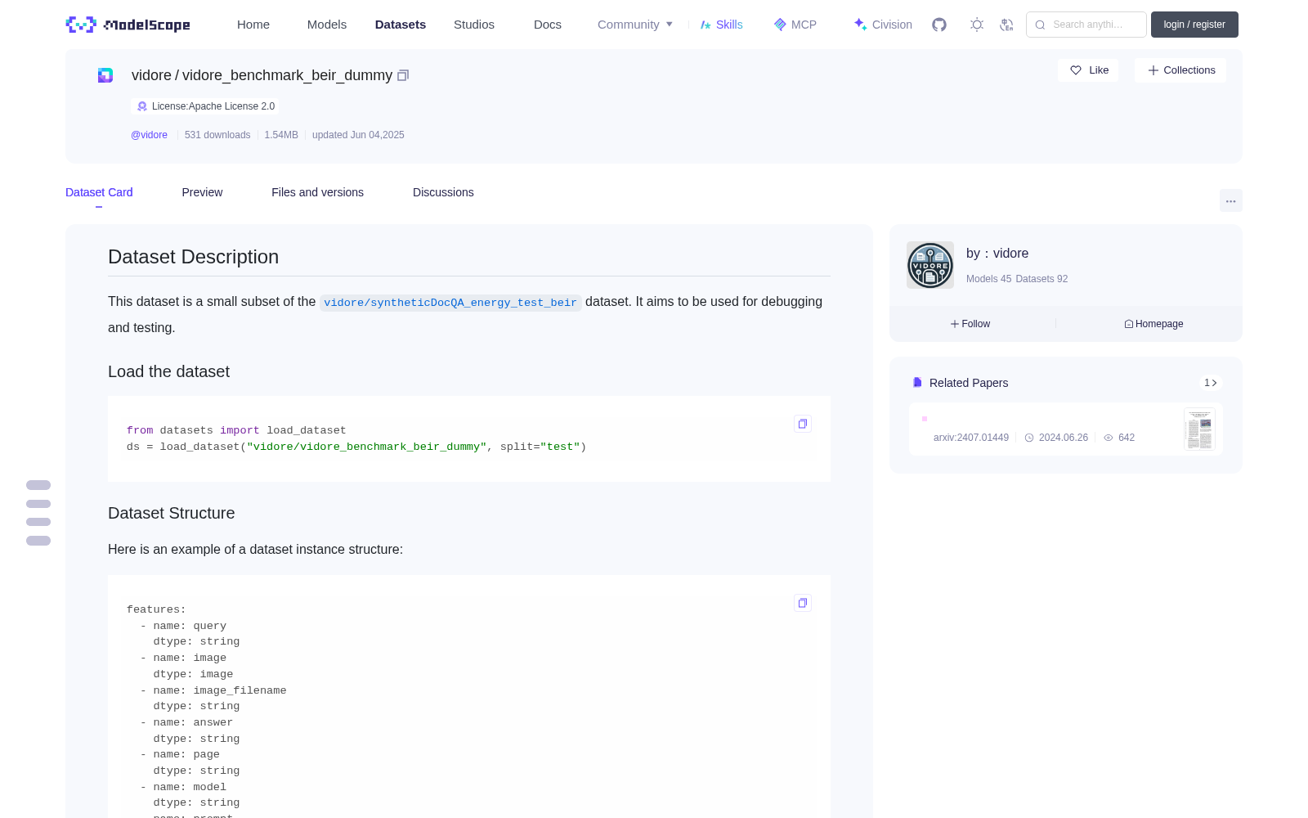Image resolution: width=1308 pixels, height=818 pixels.
Task: Open vidore/syntheticDocQA_energy_test_beir link
Action: click(450, 303)
